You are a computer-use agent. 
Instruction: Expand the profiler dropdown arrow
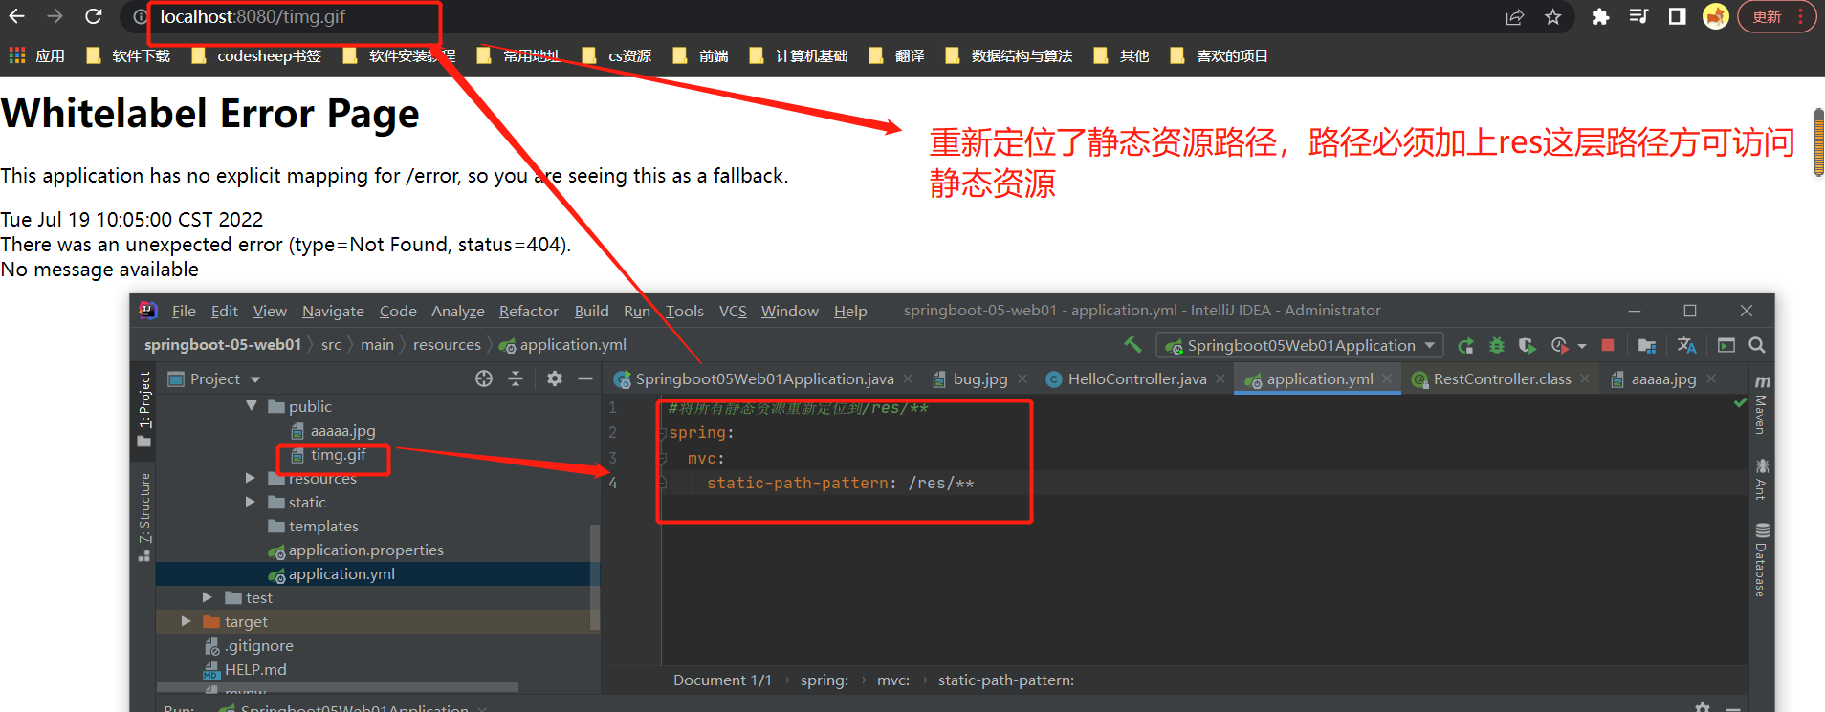(1582, 346)
